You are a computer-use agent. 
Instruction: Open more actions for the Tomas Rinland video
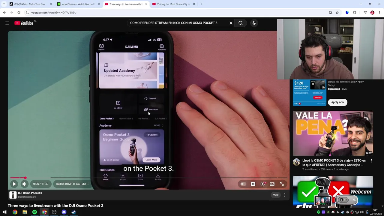[371, 161]
